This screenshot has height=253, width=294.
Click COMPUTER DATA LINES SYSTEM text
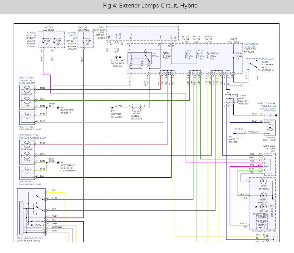coord(117,63)
